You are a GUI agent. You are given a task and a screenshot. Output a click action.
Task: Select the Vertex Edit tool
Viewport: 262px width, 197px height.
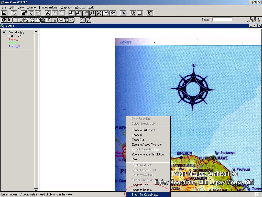(x=15, y=20)
